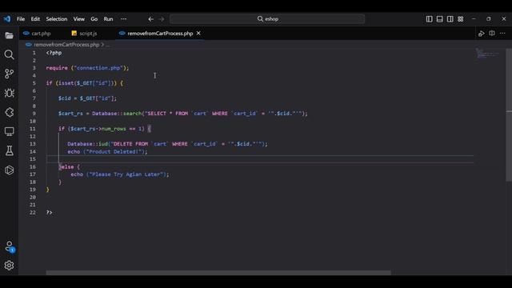The image size is (512, 288).
Task: Click line number 9 in the gutter
Action: pyautogui.click(x=34, y=114)
